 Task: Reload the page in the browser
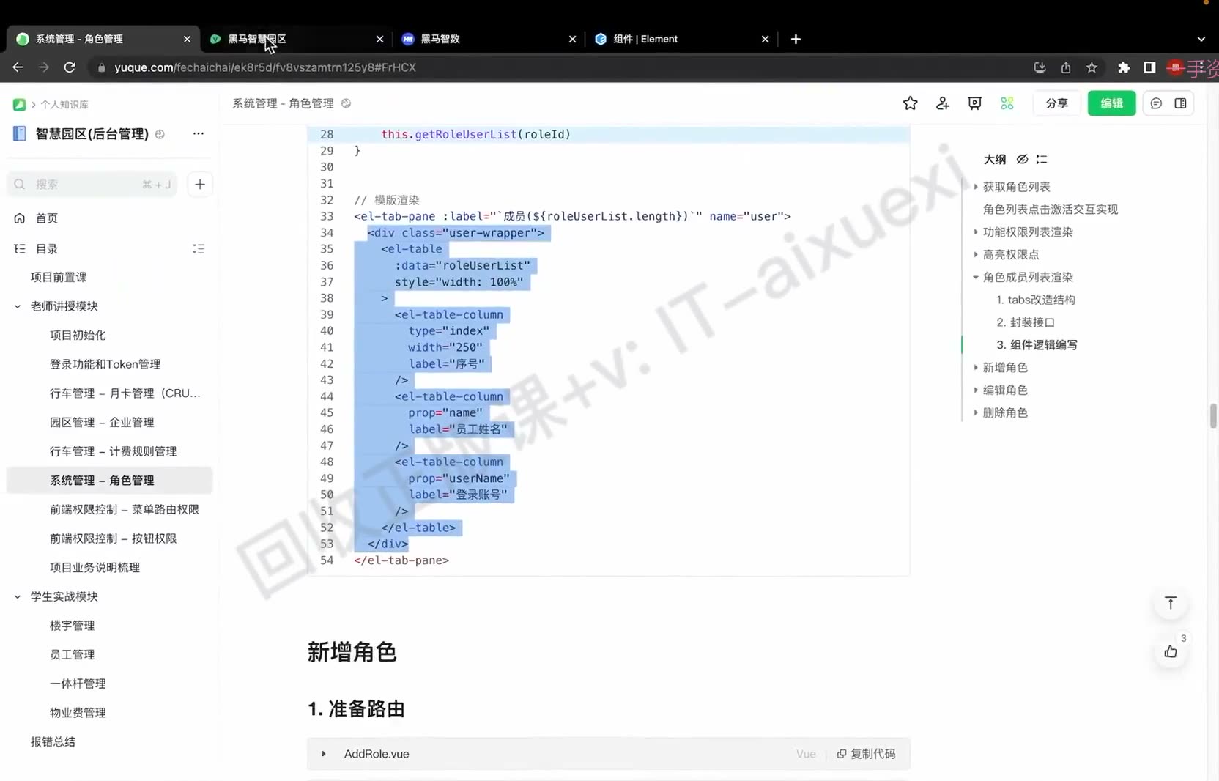coord(70,67)
